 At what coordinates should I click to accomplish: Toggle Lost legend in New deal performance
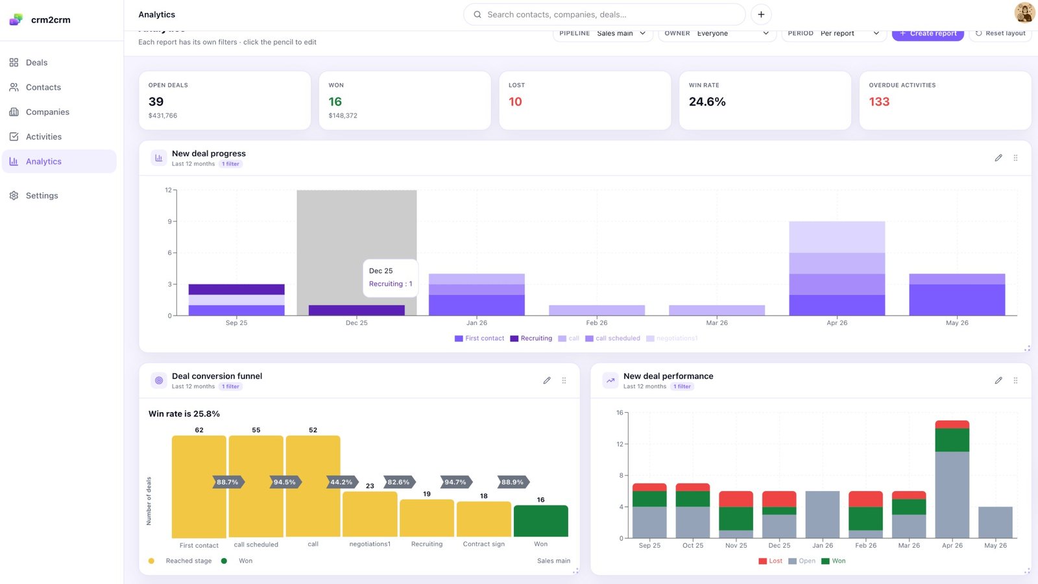pos(771,561)
